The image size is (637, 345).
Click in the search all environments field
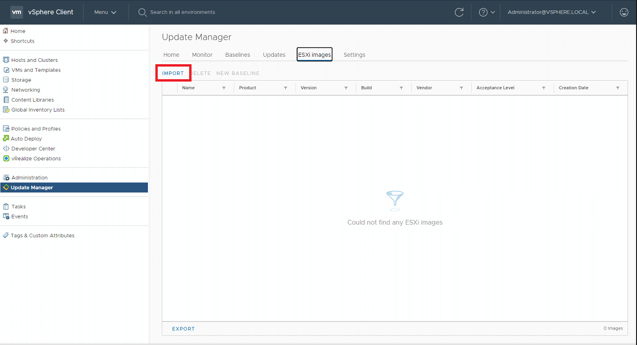[183, 12]
